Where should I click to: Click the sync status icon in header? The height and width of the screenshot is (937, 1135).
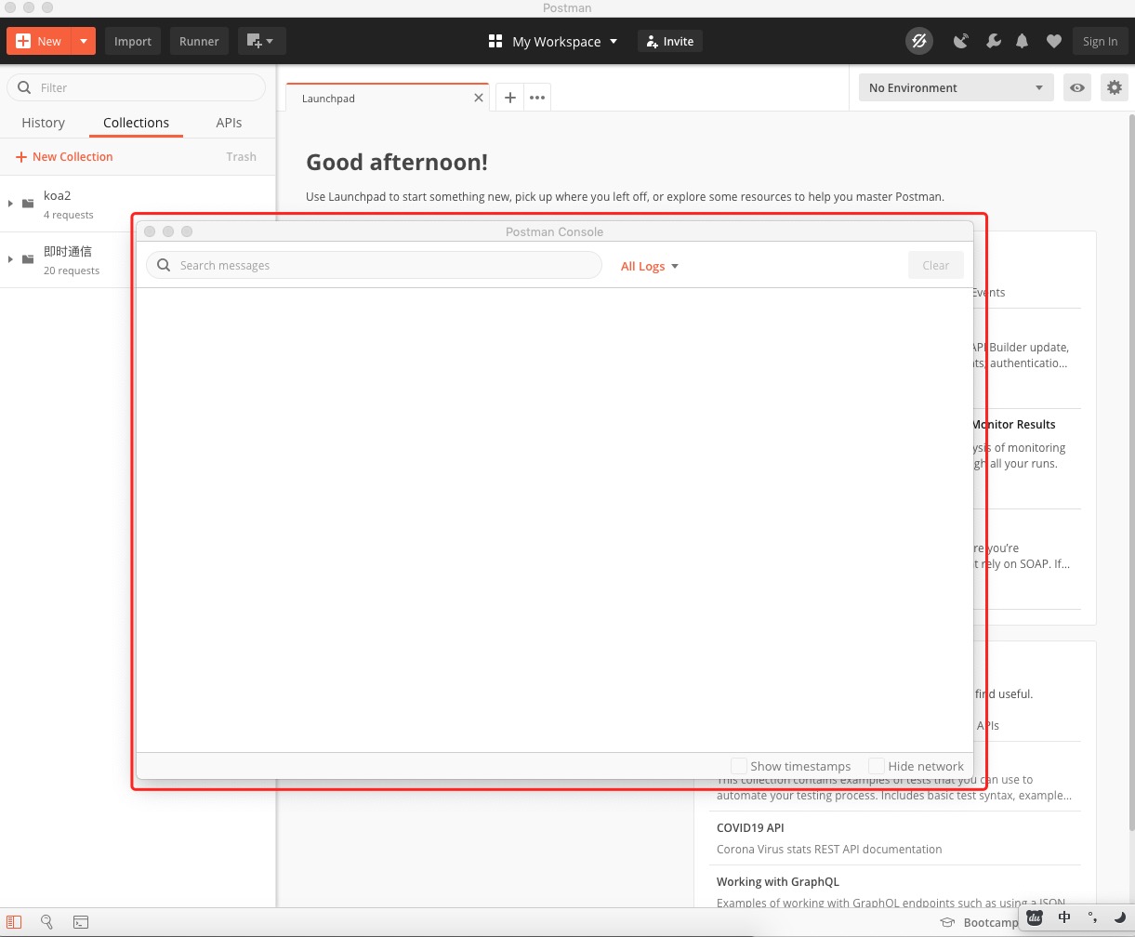919,41
